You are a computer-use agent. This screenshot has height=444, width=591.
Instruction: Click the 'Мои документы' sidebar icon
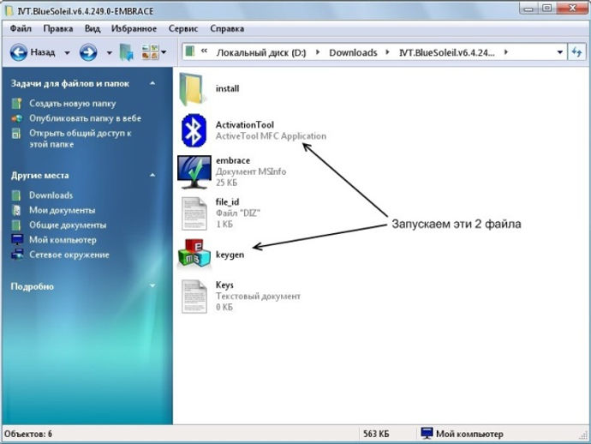point(16,210)
